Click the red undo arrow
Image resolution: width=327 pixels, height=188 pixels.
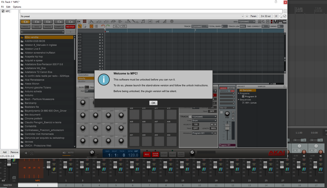pyautogui.click(x=103, y=26)
